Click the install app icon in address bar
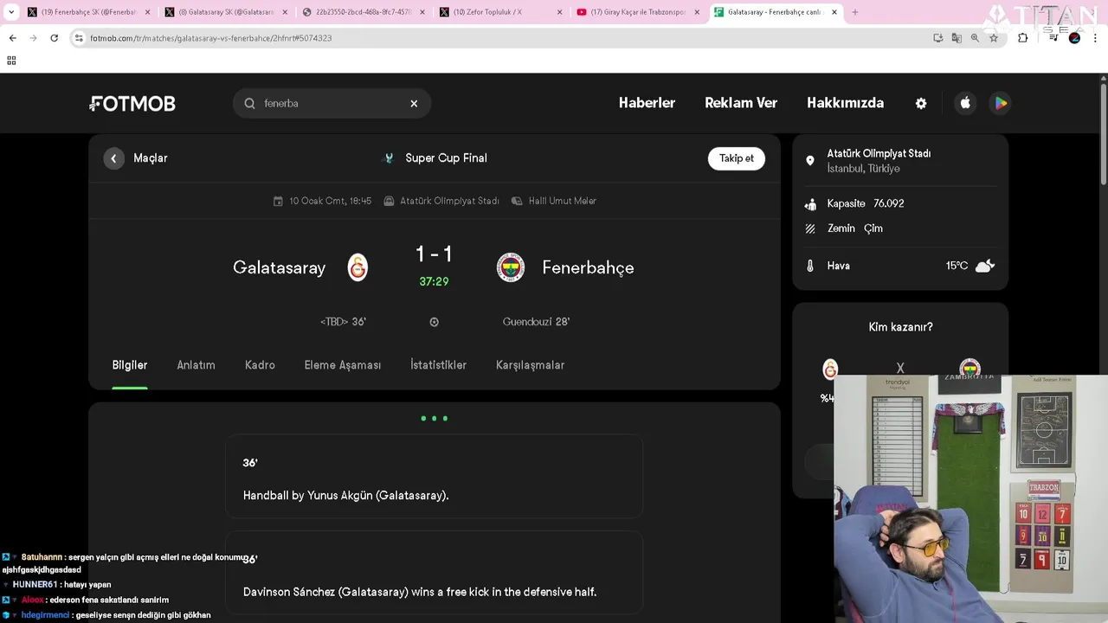The width and height of the screenshot is (1108, 623). click(938, 38)
